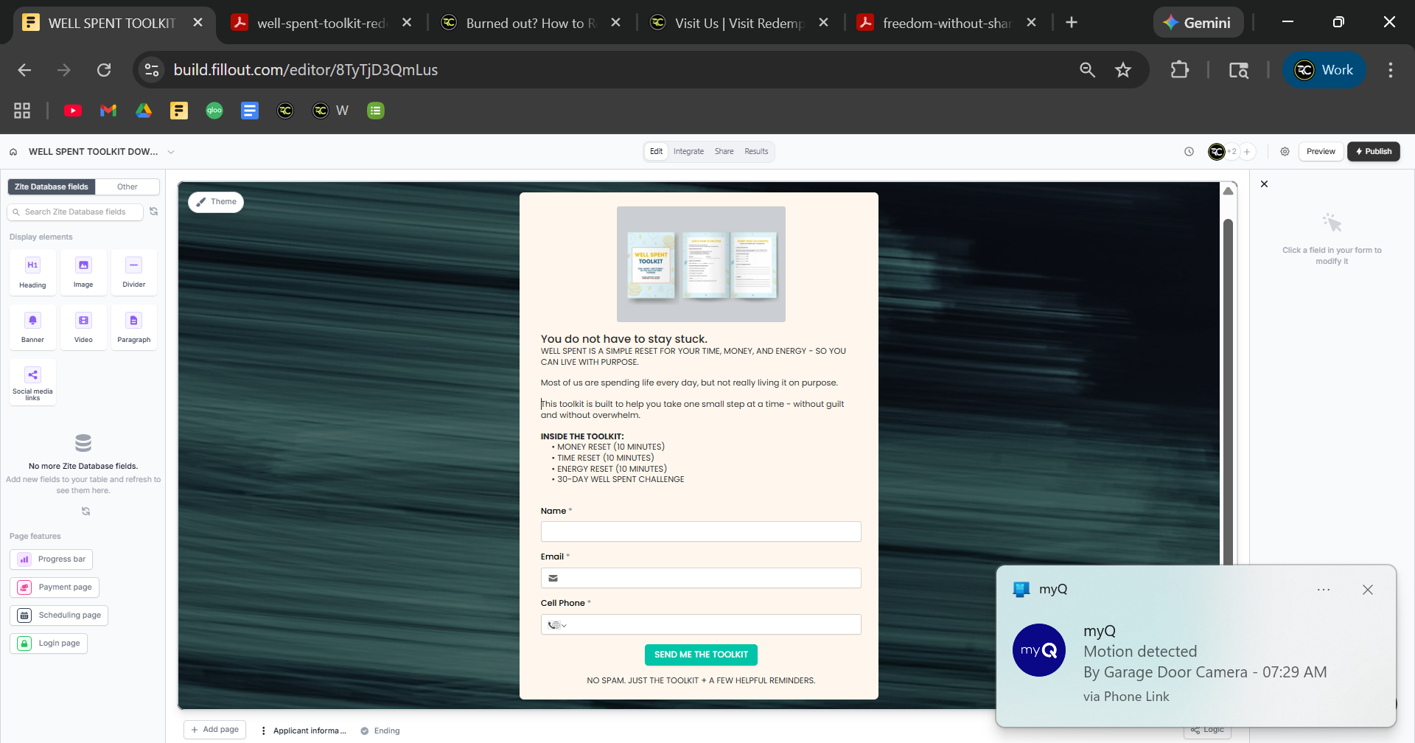Switch to the Integrate tab

688,152
